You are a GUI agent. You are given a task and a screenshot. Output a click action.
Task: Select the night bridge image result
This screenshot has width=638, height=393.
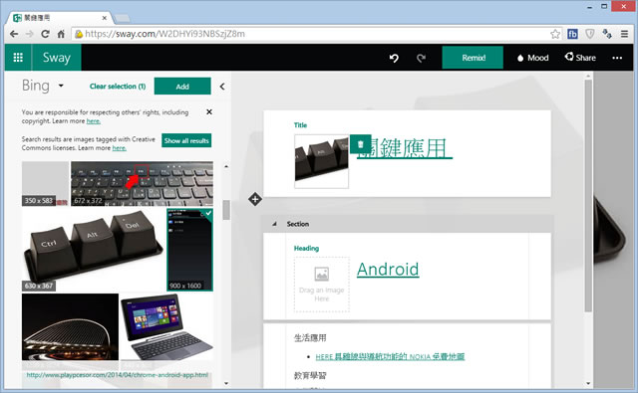coord(70,327)
